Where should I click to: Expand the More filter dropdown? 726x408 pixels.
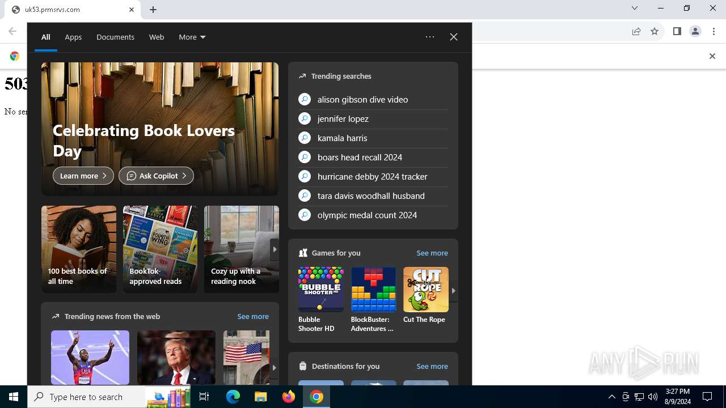click(x=192, y=37)
